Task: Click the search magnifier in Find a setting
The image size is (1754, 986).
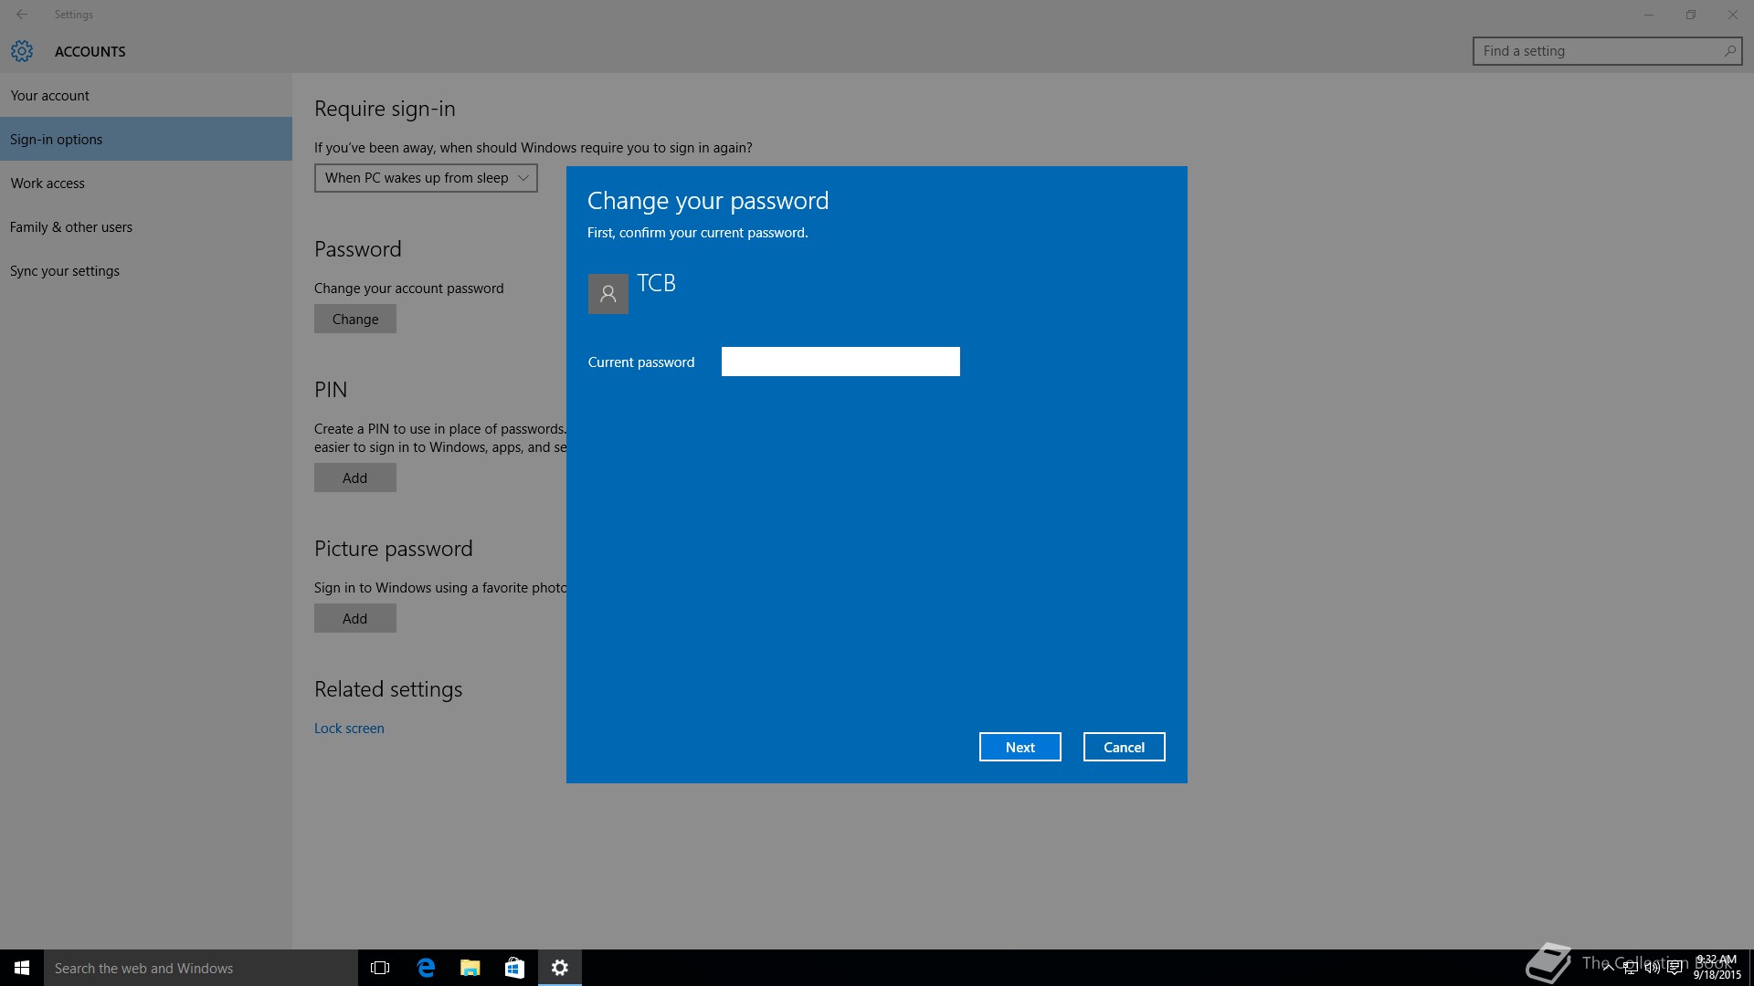Action: [x=1729, y=51]
